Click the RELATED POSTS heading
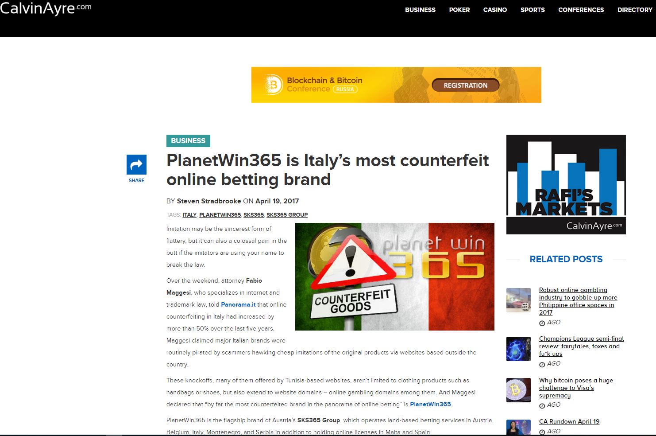Screen dimensions: 656x436 [x=566, y=259]
